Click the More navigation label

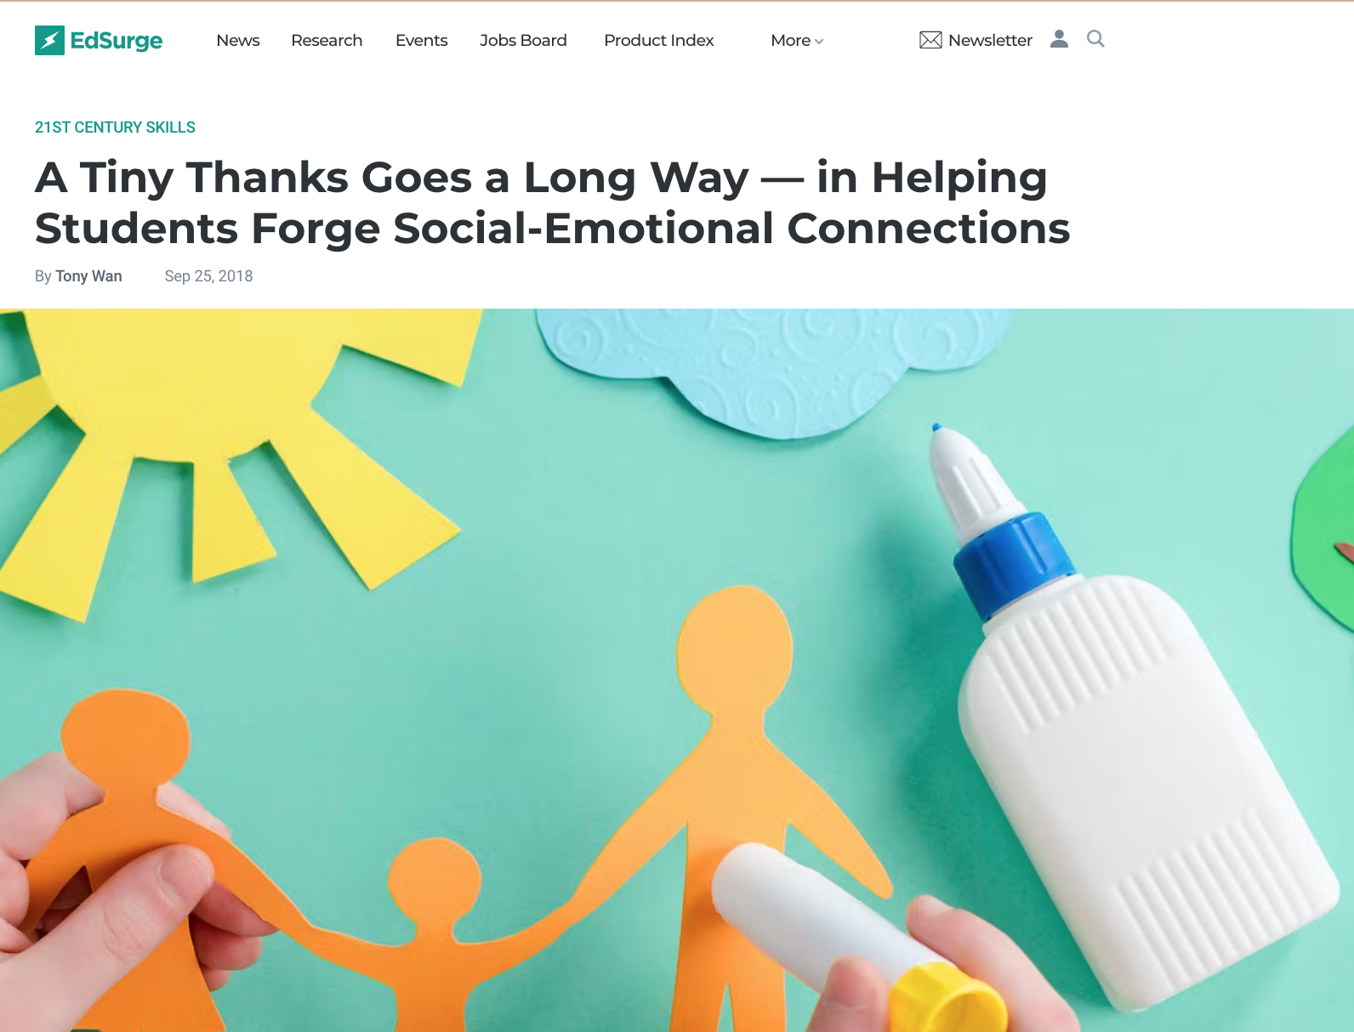[790, 40]
